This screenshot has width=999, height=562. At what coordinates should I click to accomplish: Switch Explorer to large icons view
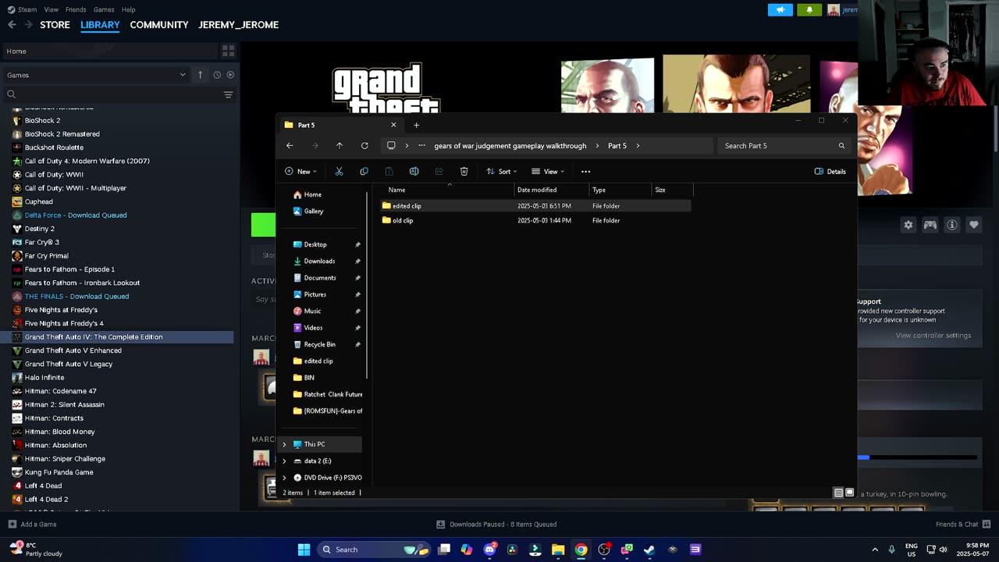point(850,493)
